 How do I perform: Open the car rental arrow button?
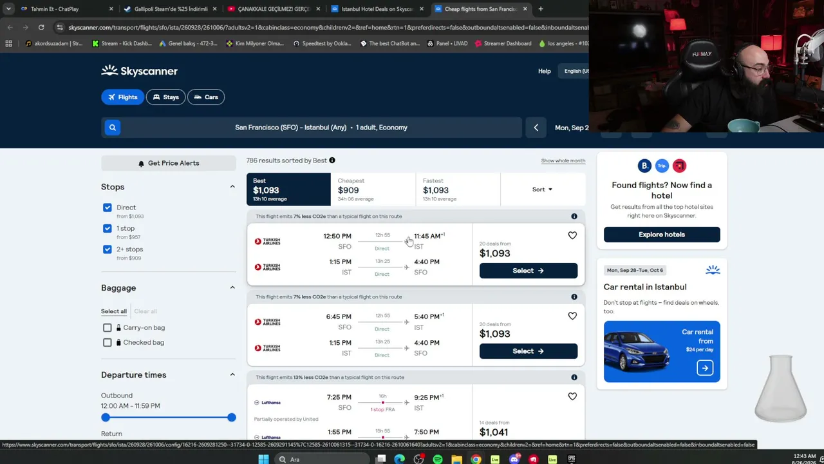coord(705,368)
